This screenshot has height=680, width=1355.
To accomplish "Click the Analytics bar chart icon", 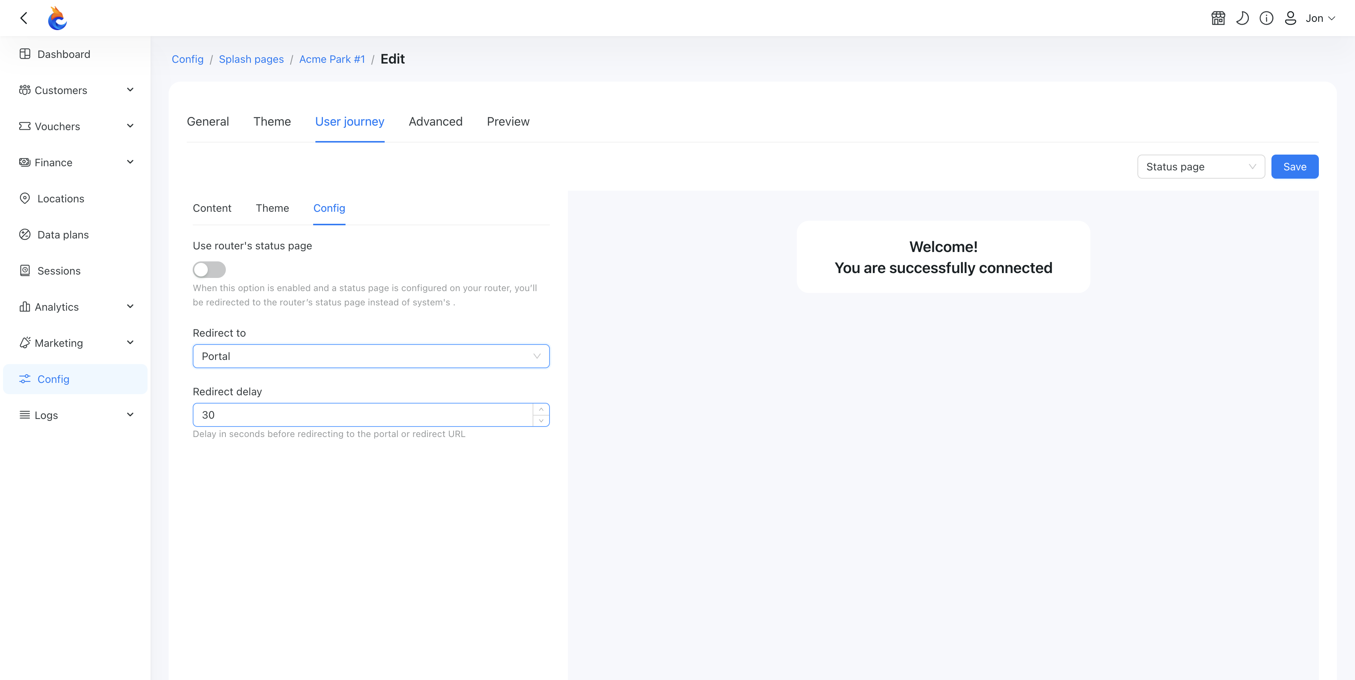I will point(25,307).
